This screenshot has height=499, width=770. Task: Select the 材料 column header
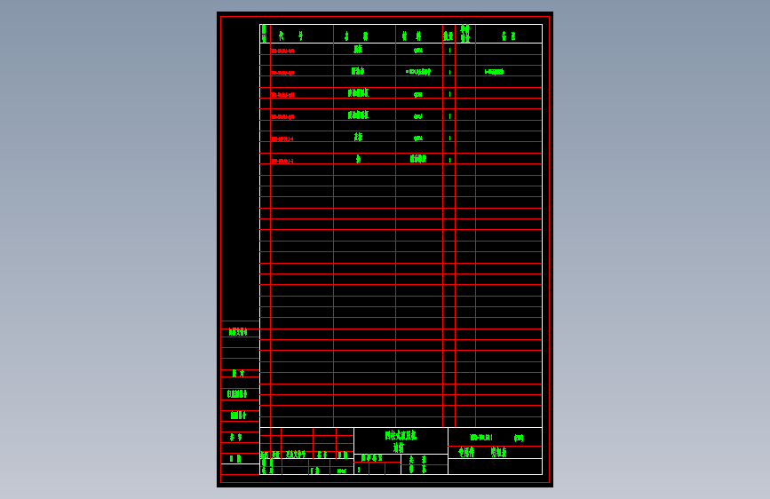[x=412, y=36]
